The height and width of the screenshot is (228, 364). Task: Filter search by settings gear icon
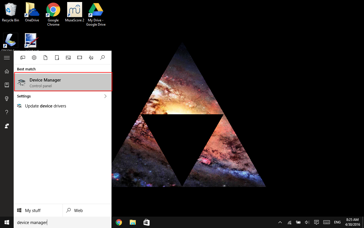[x=34, y=58]
